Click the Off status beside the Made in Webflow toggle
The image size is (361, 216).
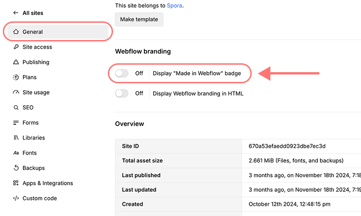(139, 73)
